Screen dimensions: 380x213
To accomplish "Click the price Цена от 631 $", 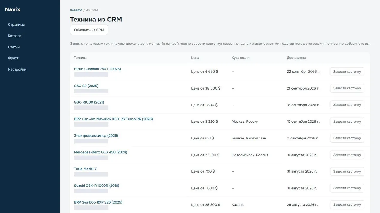I will pyautogui.click(x=202, y=138).
